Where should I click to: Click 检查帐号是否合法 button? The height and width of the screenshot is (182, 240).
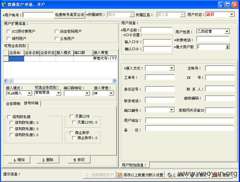(x=70, y=15)
